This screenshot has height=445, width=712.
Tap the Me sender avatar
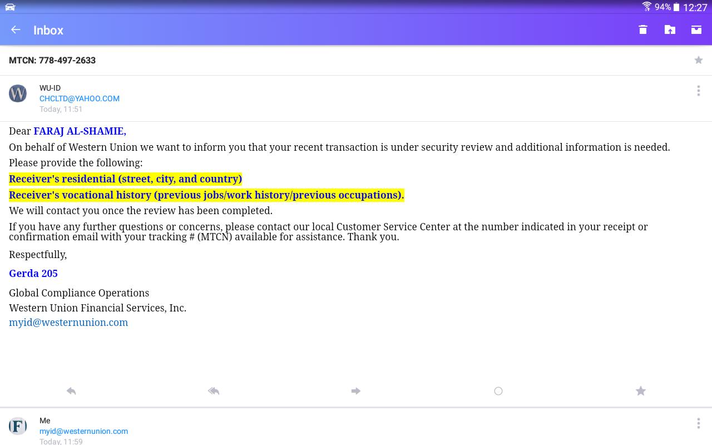coord(18,426)
